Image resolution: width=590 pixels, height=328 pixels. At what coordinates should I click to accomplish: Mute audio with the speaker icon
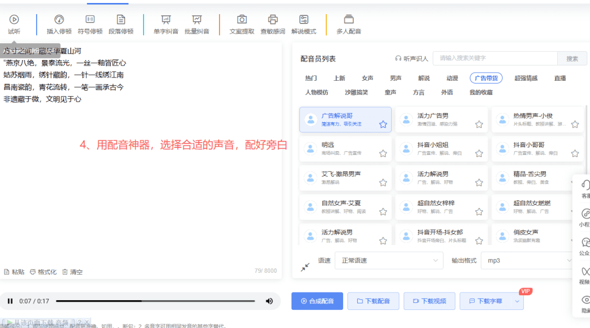tap(269, 301)
